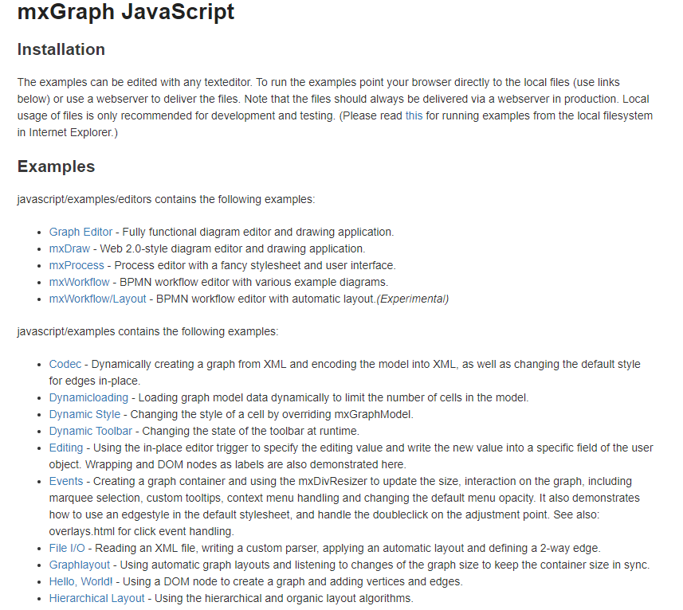
Task: Click 'Using the hierarchical and organic layout' description
Action: [284, 598]
